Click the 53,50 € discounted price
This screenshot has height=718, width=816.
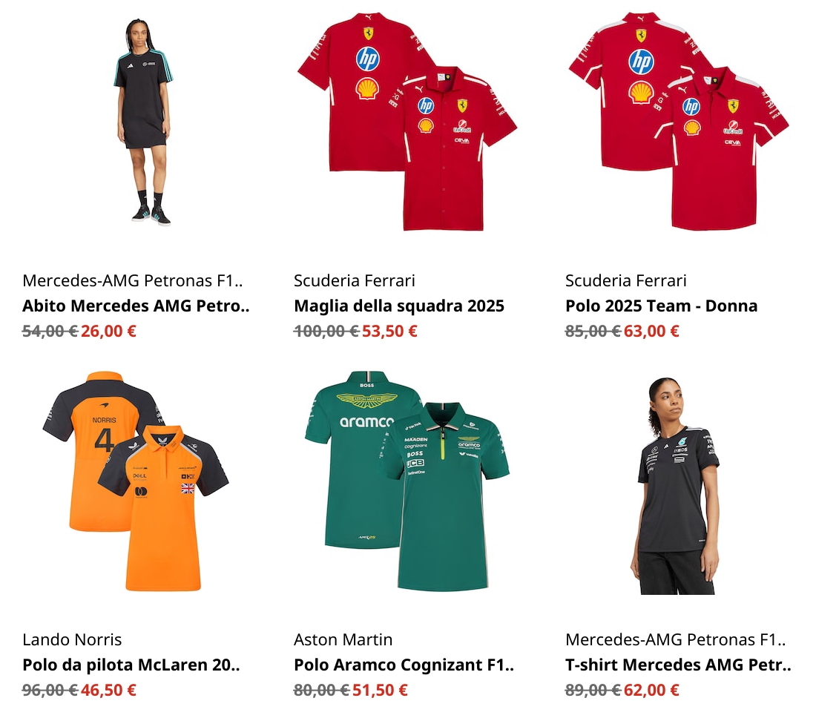pos(389,331)
